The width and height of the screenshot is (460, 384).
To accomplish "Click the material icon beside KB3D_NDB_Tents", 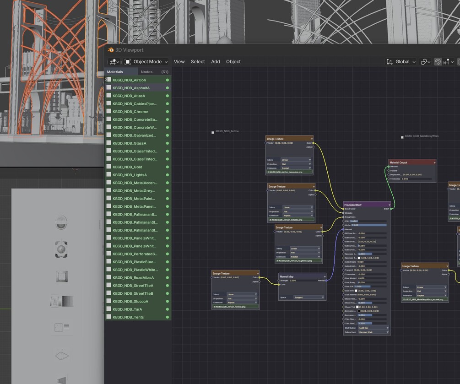I will [x=109, y=317].
